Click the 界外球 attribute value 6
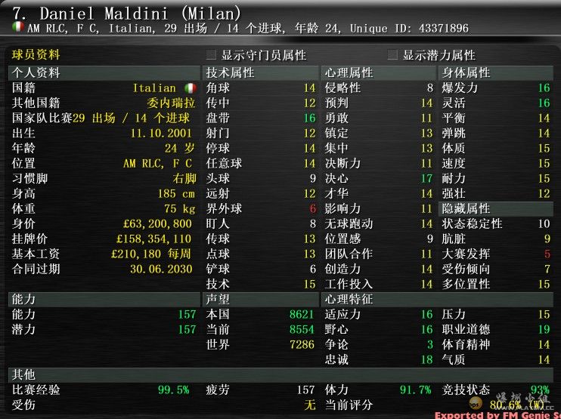Image resolution: width=561 pixels, height=419 pixels. click(313, 208)
